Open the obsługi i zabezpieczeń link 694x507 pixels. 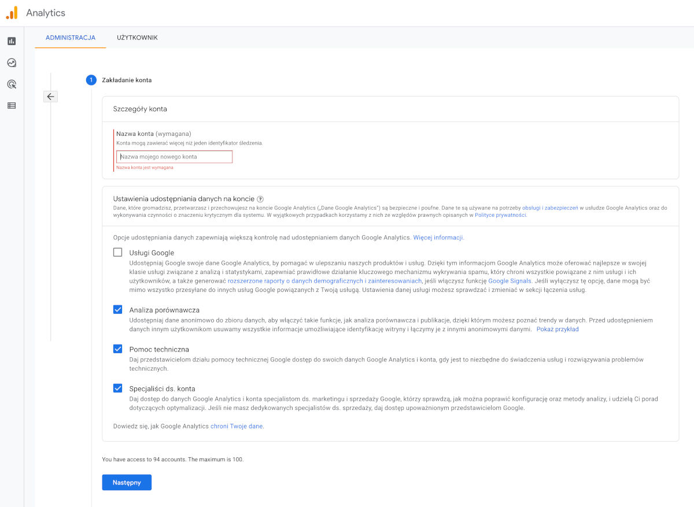click(550, 208)
